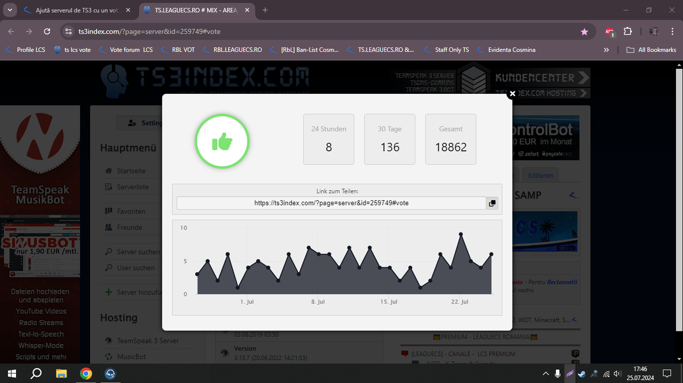683x383 pixels.
Task: Click the Gesamt total votes box
Action: point(451,139)
